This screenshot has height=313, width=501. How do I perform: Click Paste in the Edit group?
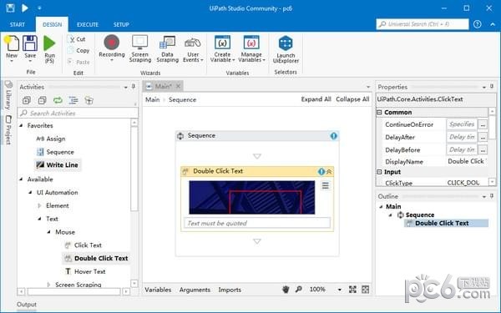pyautogui.click(x=78, y=62)
